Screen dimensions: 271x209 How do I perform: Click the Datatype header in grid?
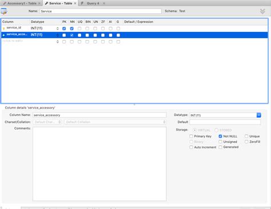(37, 22)
